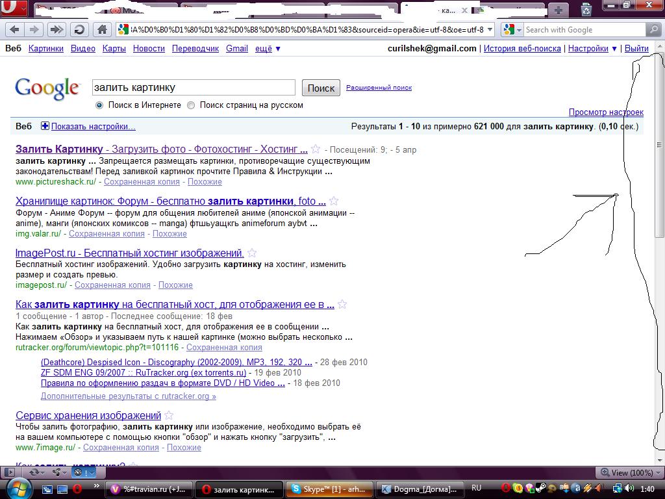This screenshot has width=665, height=499.
Task: Switch to the Dogma taskbar window
Action: 420,489
